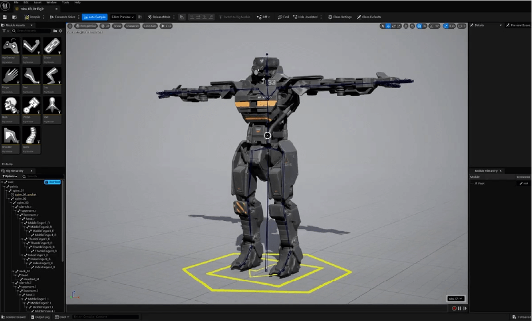
Task: Click the Neck skull module icon
Action: point(10,106)
